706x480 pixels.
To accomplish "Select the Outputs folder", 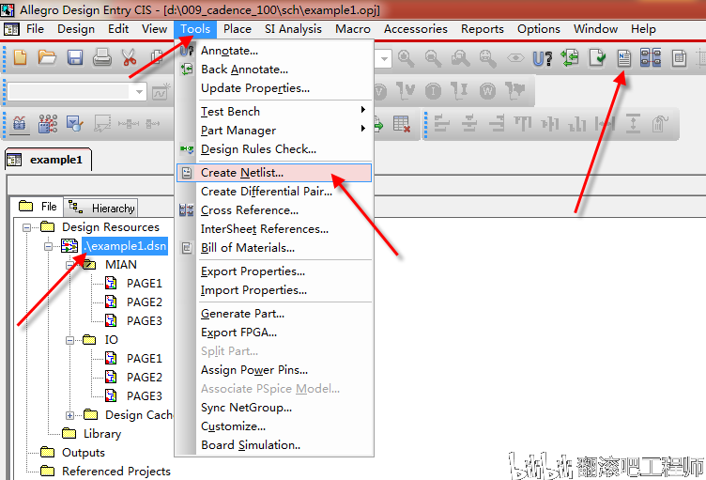I will point(84,453).
